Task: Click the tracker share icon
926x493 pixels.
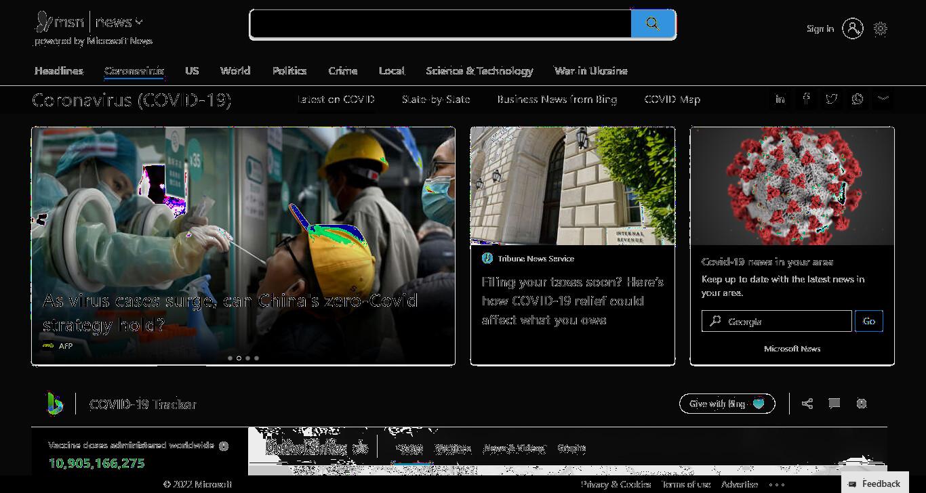Action: click(x=807, y=404)
